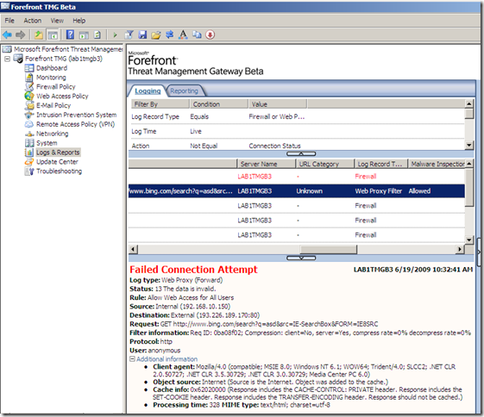This screenshot has height=417, width=484.
Task: Click the Value column header
Action: 278,104
